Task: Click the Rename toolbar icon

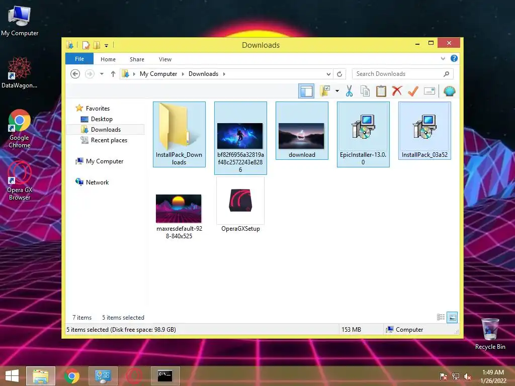Action: (x=430, y=91)
